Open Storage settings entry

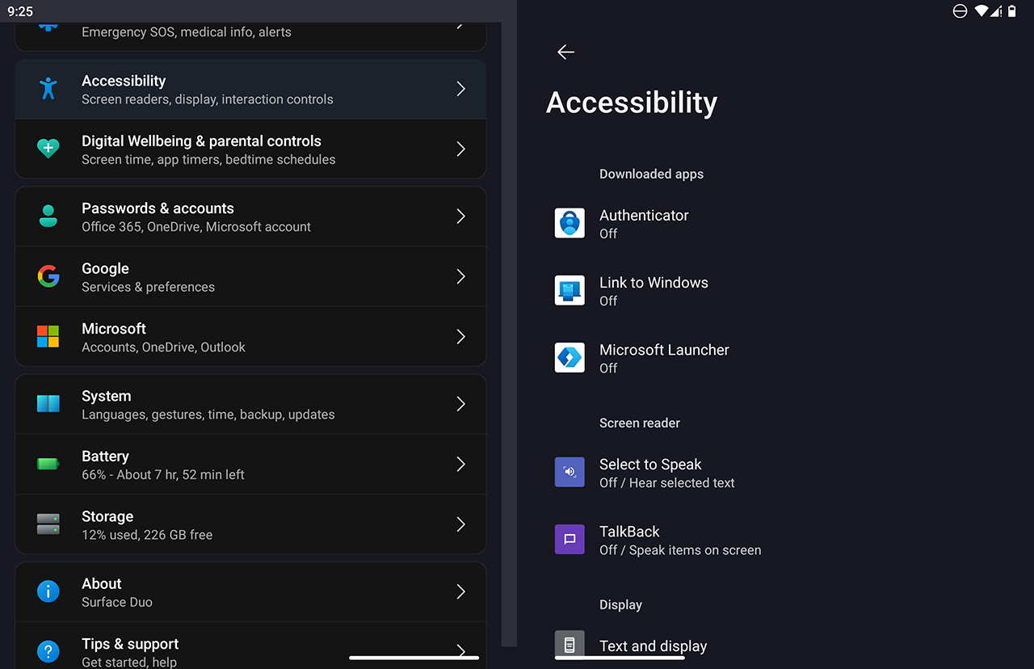coord(250,524)
